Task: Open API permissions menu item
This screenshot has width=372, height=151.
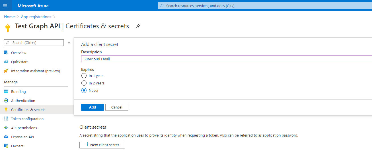Action: [24, 128]
